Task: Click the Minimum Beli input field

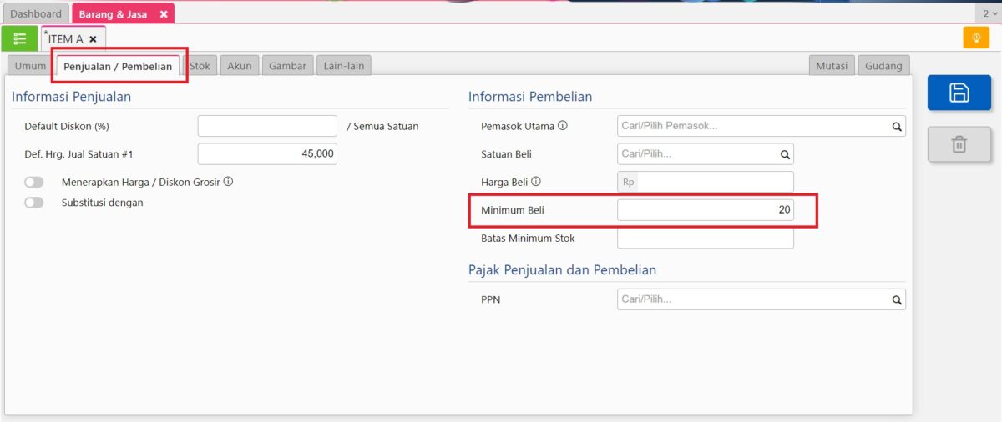Action: click(705, 210)
